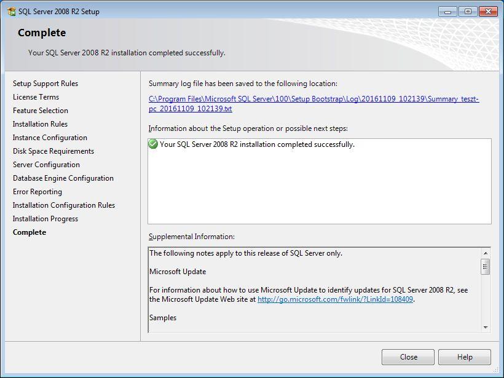Select the Database Engine Configuration step
The height and width of the screenshot is (378, 504).
[63, 178]
